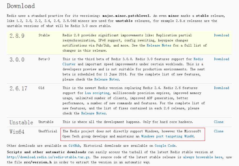This screenshot has width=239, height=166.
Task: Click the 2.6.17 version number
Action: click(x=18, y=88)
